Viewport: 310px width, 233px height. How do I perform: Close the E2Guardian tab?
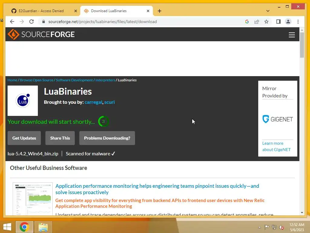point(75,11)
